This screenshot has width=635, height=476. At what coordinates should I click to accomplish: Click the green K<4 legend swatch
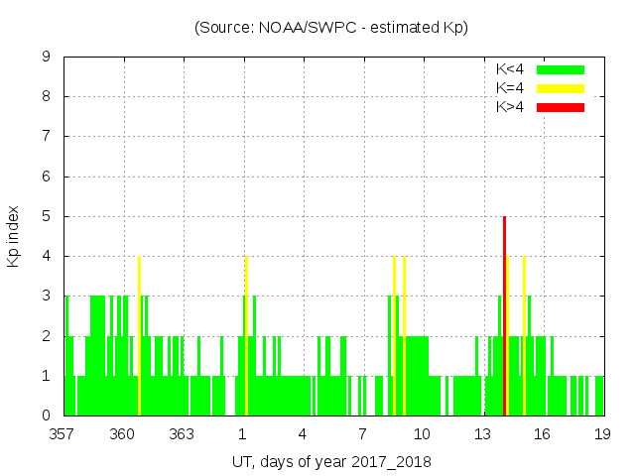click(x=561, y=69)
